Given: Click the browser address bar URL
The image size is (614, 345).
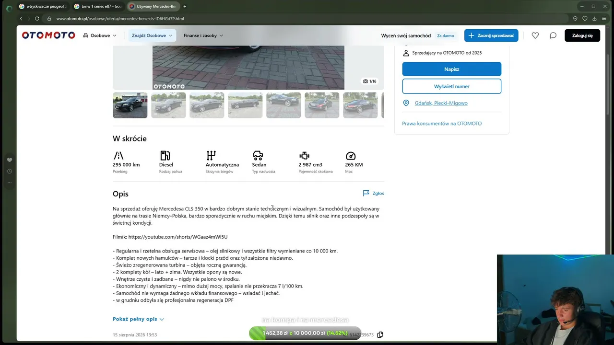Looking at the screenshot, I should 120,19.
